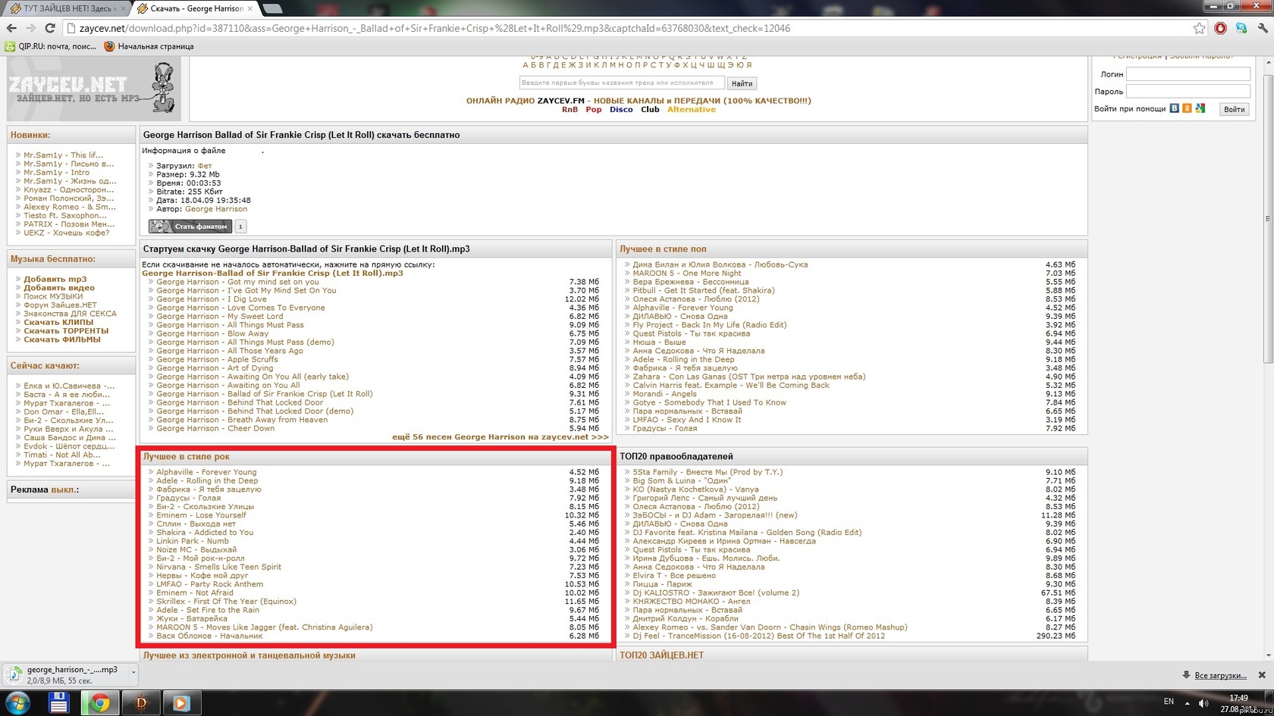
Task: Select the Club radio channel
Action: pyautogui.click(x=650, y=110)
